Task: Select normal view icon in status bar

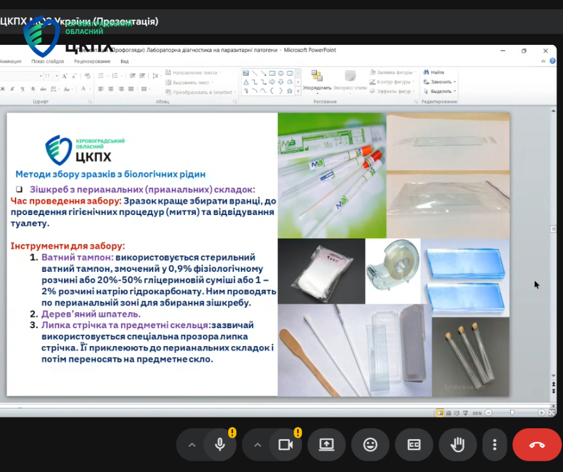Action: [x=440, y=413]
